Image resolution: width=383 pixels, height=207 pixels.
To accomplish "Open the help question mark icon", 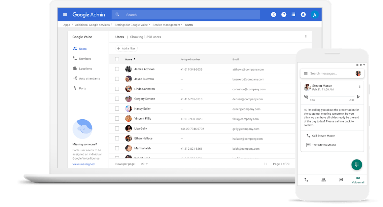I will click(284, 15).
